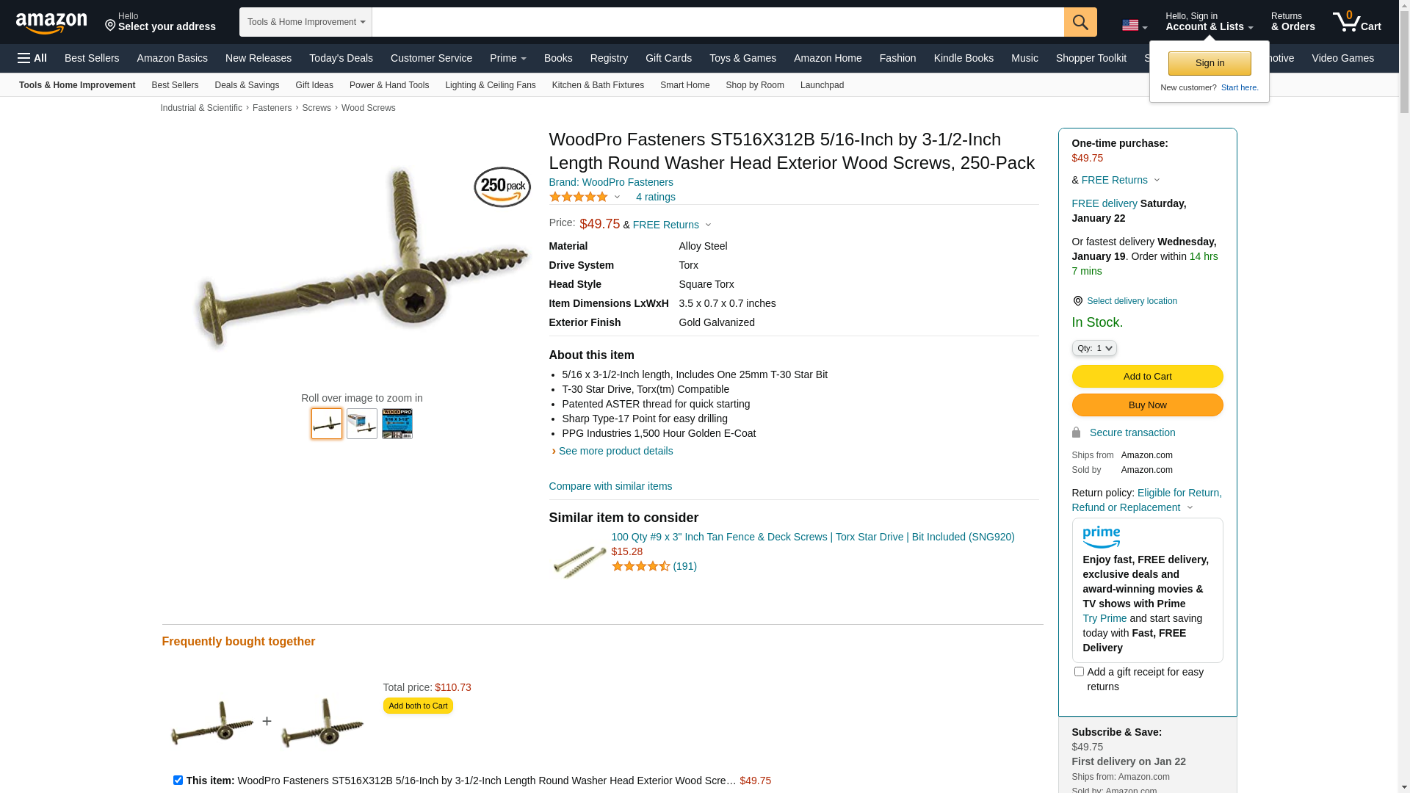Image resolution: width=1410 pixels, height=793 pixels.
Task: Select the third product thumbnail with packaging
Action: click(397, 424)
